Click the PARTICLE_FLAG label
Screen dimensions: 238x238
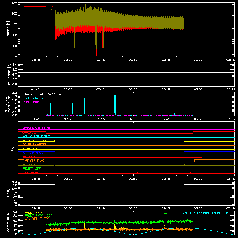[33, 160]
